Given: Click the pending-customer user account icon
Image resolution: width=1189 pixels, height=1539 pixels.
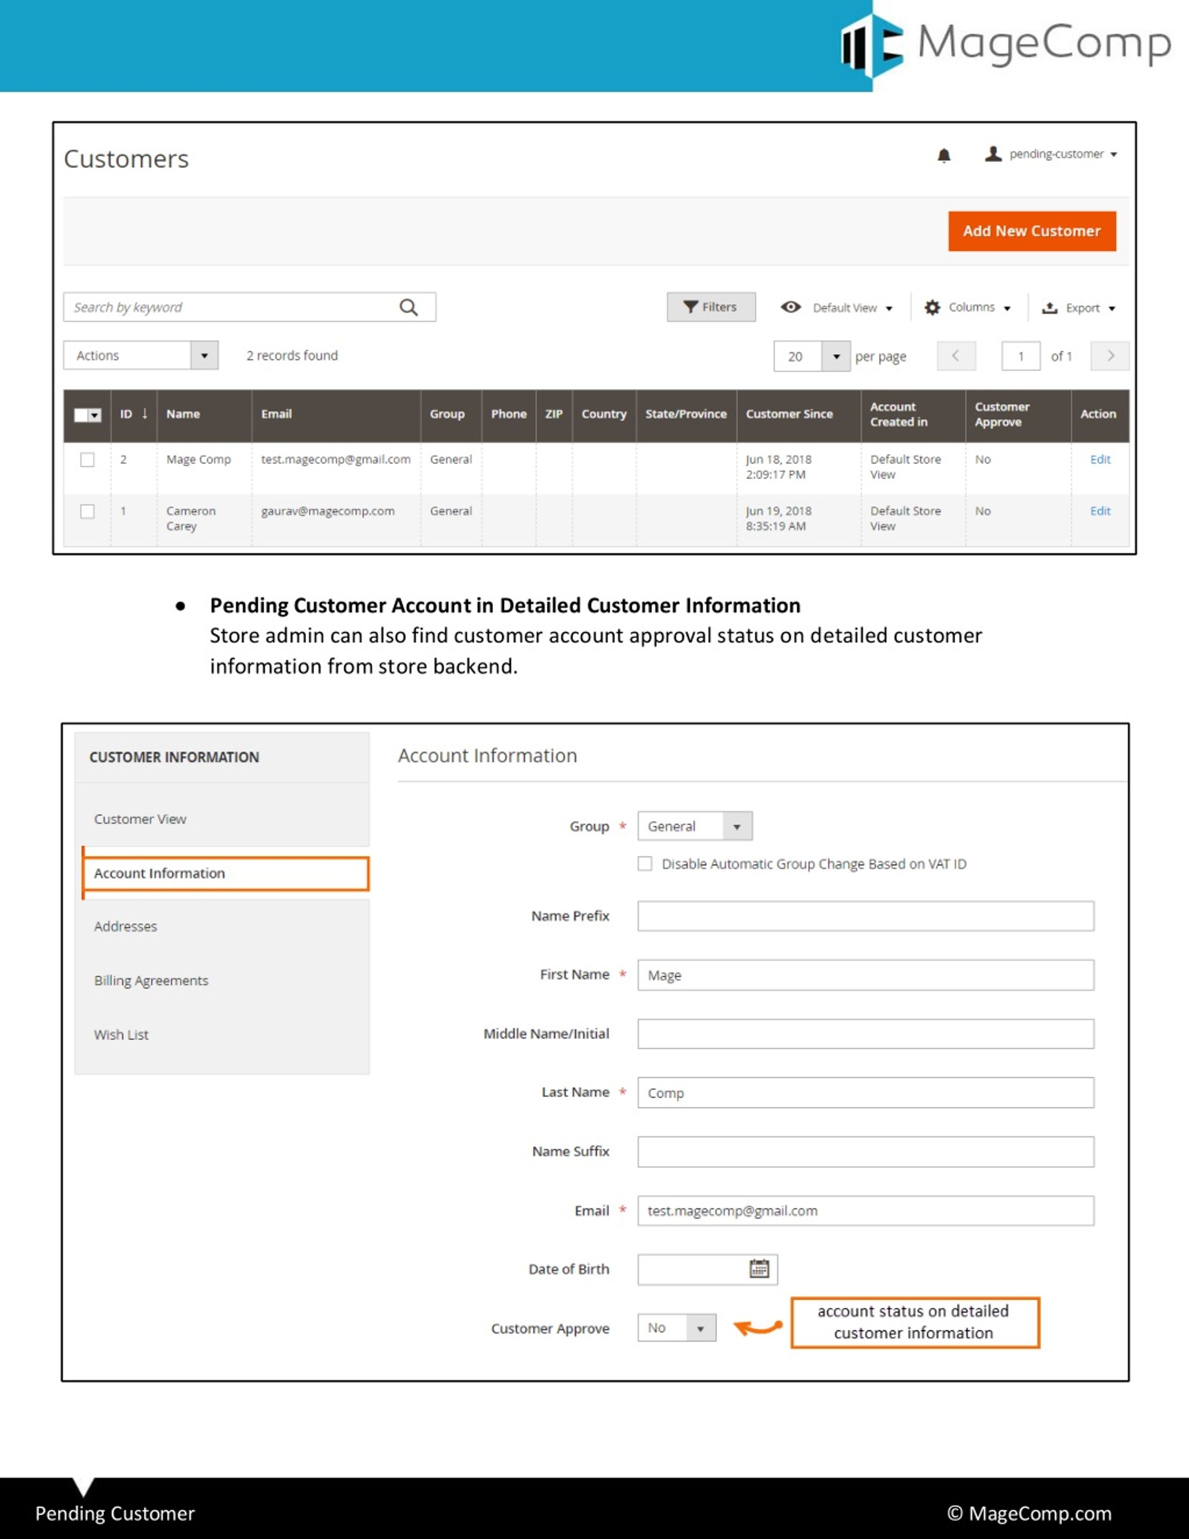Looking at the screenshot, I should click(x=993, y=154).
